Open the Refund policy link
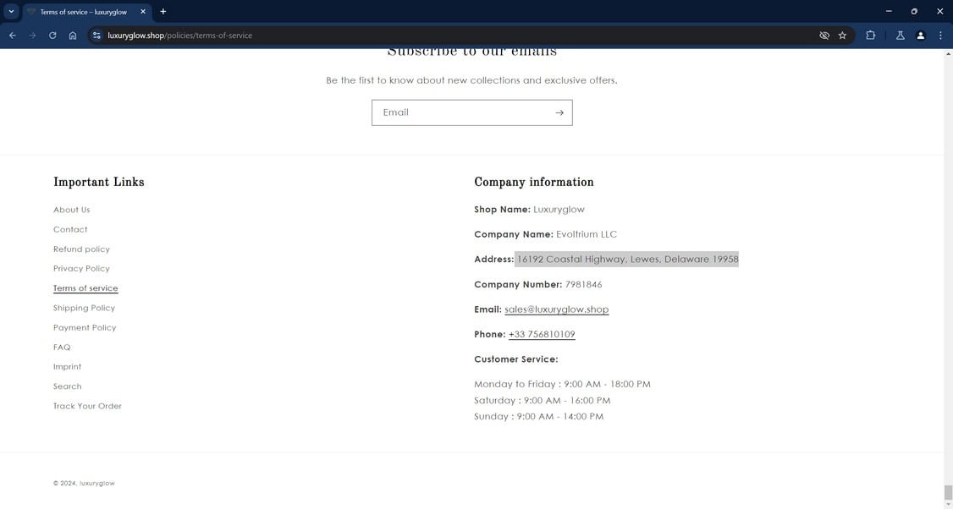The width and height of the screenshot is (953, 509). [x=81, y=249]
